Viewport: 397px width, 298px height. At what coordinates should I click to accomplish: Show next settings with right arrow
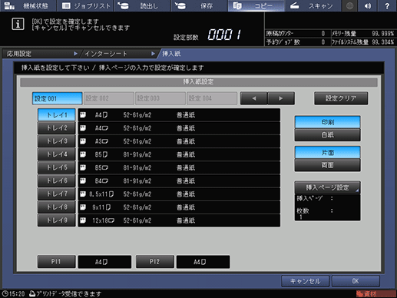pyautogui.click(x=281, y=98)
